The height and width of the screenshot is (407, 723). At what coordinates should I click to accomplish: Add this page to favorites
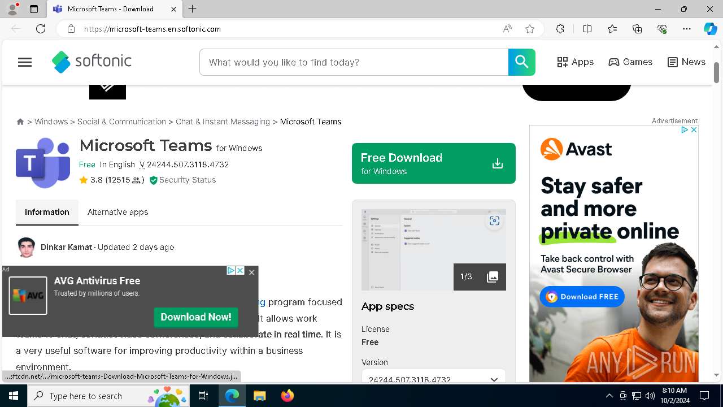click(530, 29)
